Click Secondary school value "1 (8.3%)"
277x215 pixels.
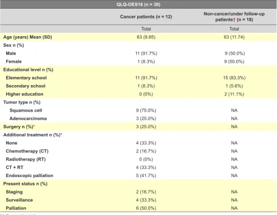(146, 86)
